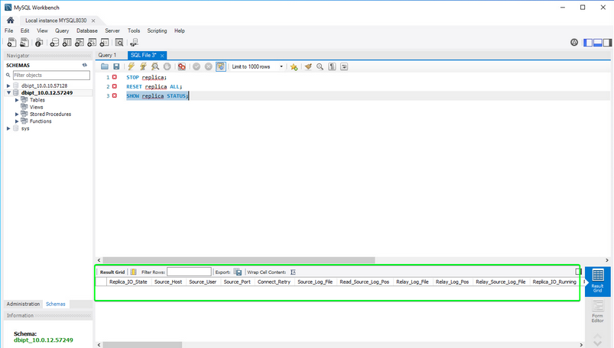The height and width of the screenshot is (348, 614).
Task: Close the Local instance MYSQL8030 connection tab
Action: click(93, 21)
